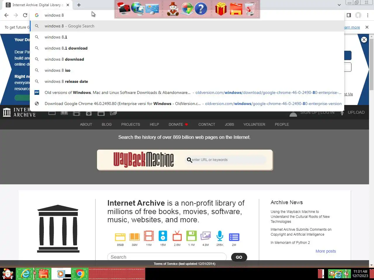Open the video film icon labeled 11M

(149, 237)
